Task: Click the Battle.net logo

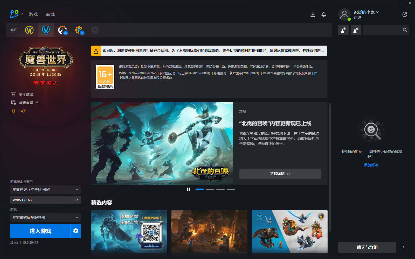Action: [x=13, y=14]
